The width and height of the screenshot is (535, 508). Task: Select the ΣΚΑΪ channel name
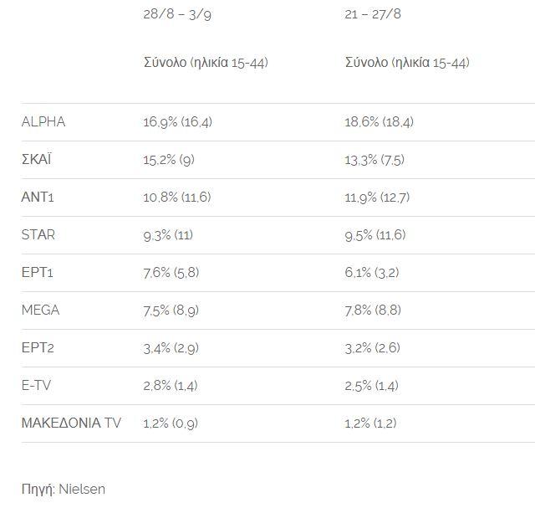pyautogui.click(x=36, y=160)
